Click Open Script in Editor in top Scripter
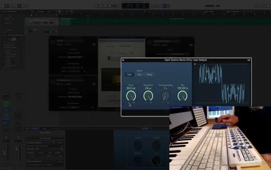The image size is (271, 170). [x=75, y=57]
